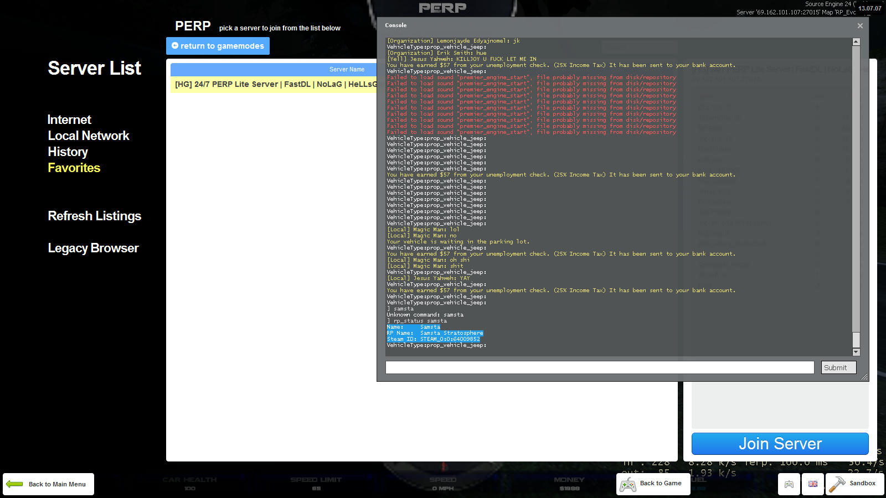Click the PERP gamemode title
This screenshot has width=886, height=498.
(193, 26)
